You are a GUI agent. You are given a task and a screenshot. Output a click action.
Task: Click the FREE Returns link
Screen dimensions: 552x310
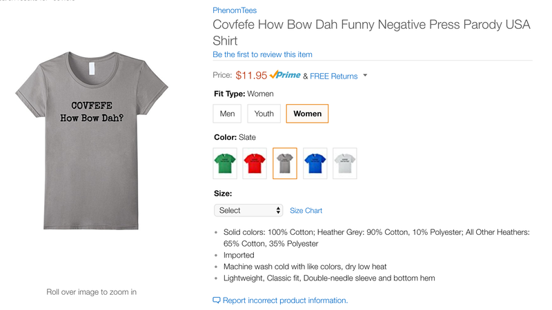point(334,76)
